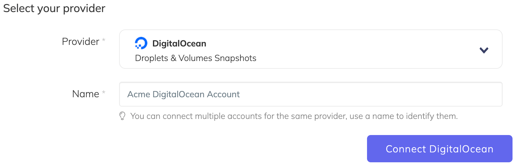Select the "Droplets & Volumes Snapshots" subtitle
Image resolution: width=515 pixels, height=166 pixels.
point(195,58)
